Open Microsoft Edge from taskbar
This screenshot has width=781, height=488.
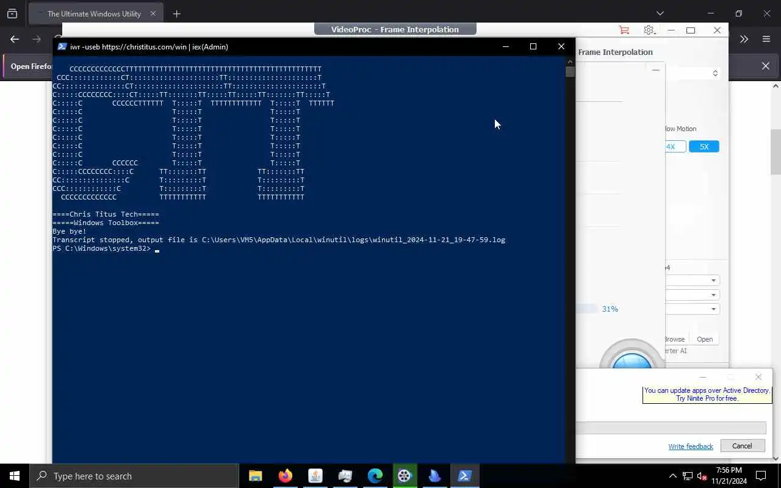pos(375,476)
